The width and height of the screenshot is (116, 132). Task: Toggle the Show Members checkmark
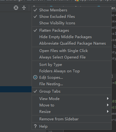click(x=35, y=10)
